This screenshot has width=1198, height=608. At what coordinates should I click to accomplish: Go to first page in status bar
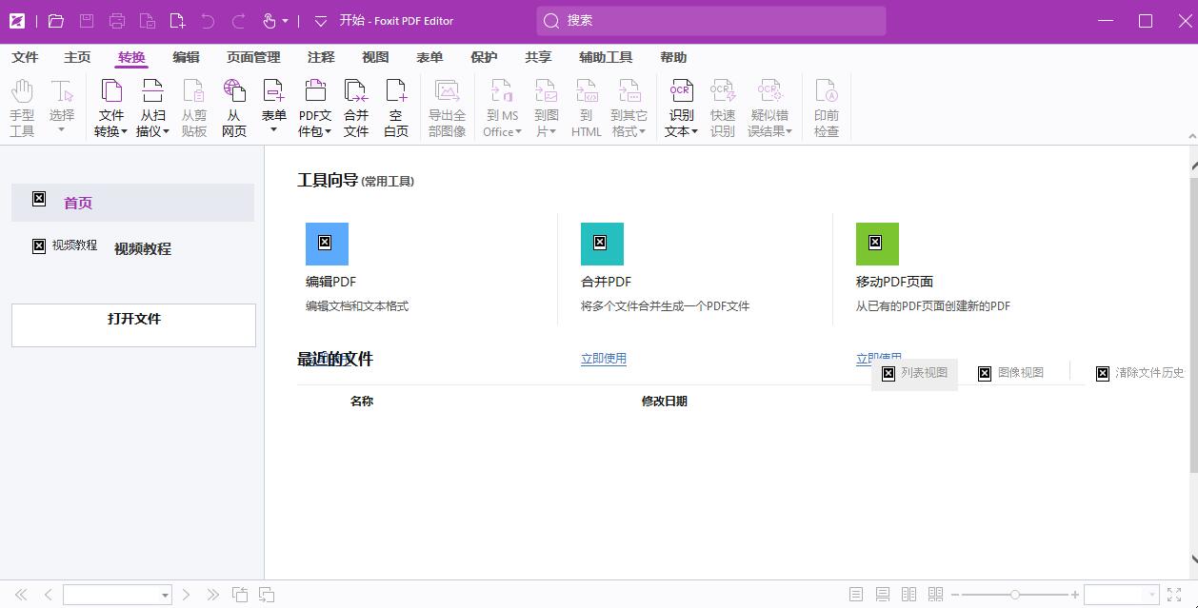21,595
